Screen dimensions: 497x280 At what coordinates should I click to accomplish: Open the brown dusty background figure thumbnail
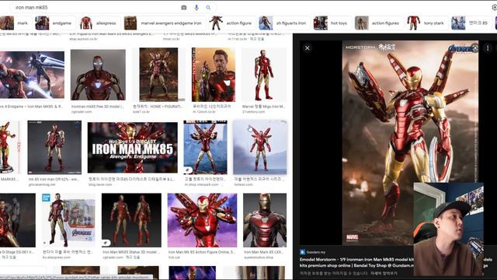[x=158, y=75]
